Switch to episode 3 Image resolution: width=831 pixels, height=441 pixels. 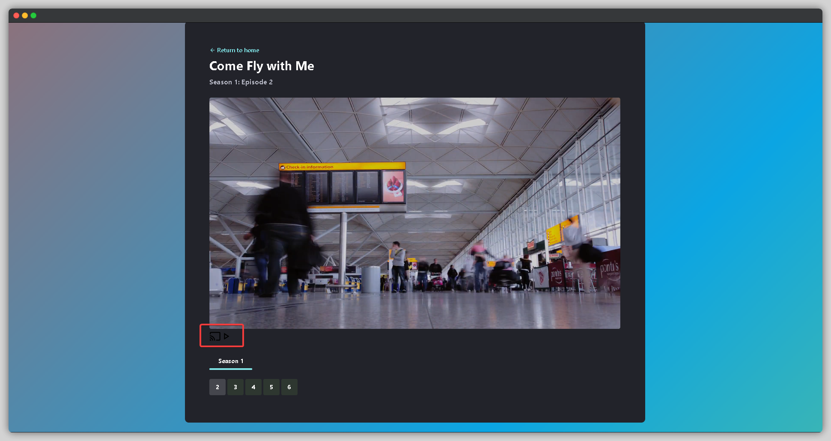(235, 387)
